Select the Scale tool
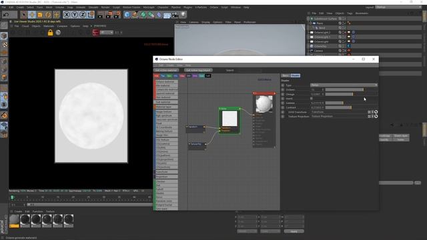Viewport: 427px width, 240px height. tap(40, 15)
